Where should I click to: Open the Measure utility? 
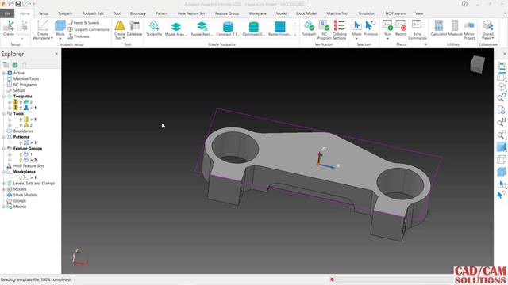455,28
